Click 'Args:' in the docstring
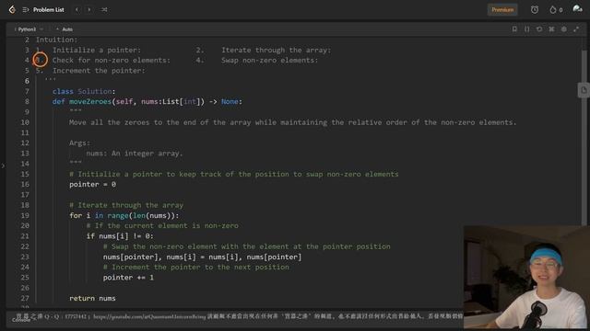590x331 pixels. [x=80, y=143]
